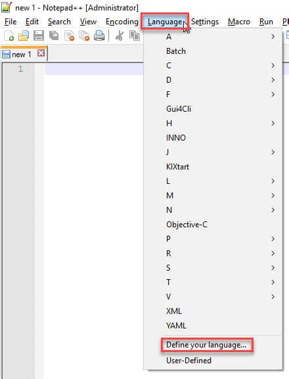Image resolution: width=289 pixels, height=379 pixels.
Task: Click the Print toolbar icon
Action: click(99, 35)
